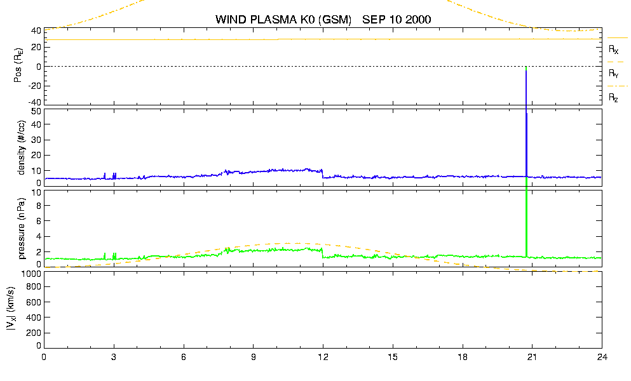
Task: Click the 600 tick on velocity axis
Action: pos(34,302)
